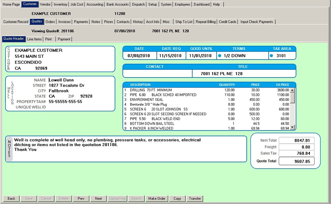This screenshot has width=331, height=204.
Task: Switch to Repeat Billing sub-tab
Action: tap(206, 22)
